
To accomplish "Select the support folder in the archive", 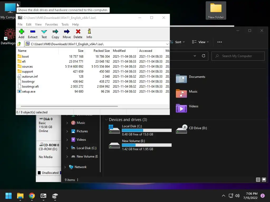I will pos(27,71).
